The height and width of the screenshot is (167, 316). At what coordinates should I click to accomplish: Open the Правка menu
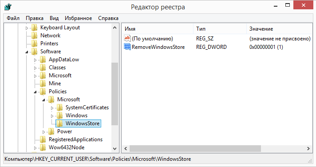(35, 18)
